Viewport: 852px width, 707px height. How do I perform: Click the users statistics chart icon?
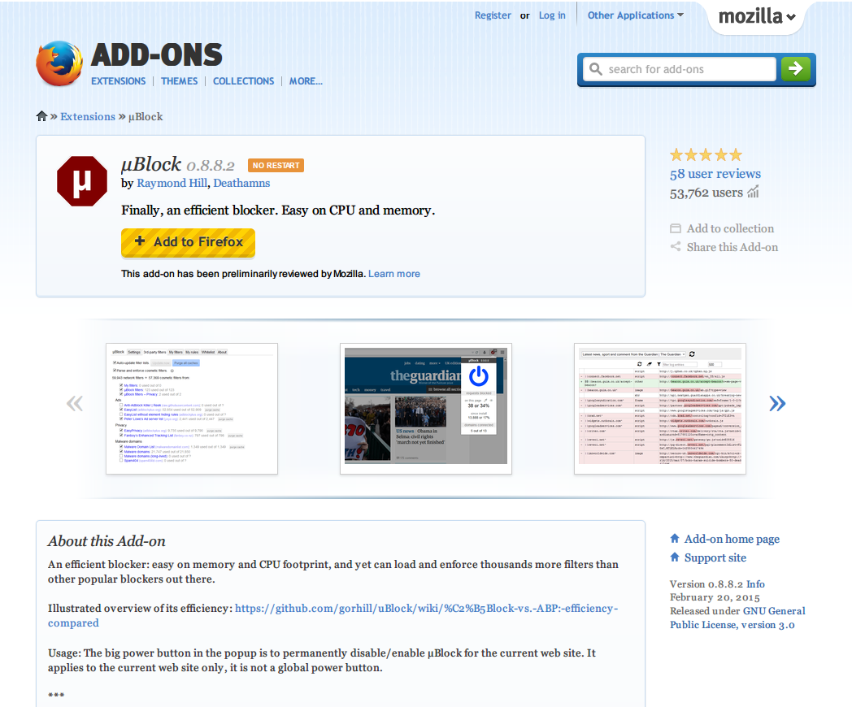click(x=753, y=192)
